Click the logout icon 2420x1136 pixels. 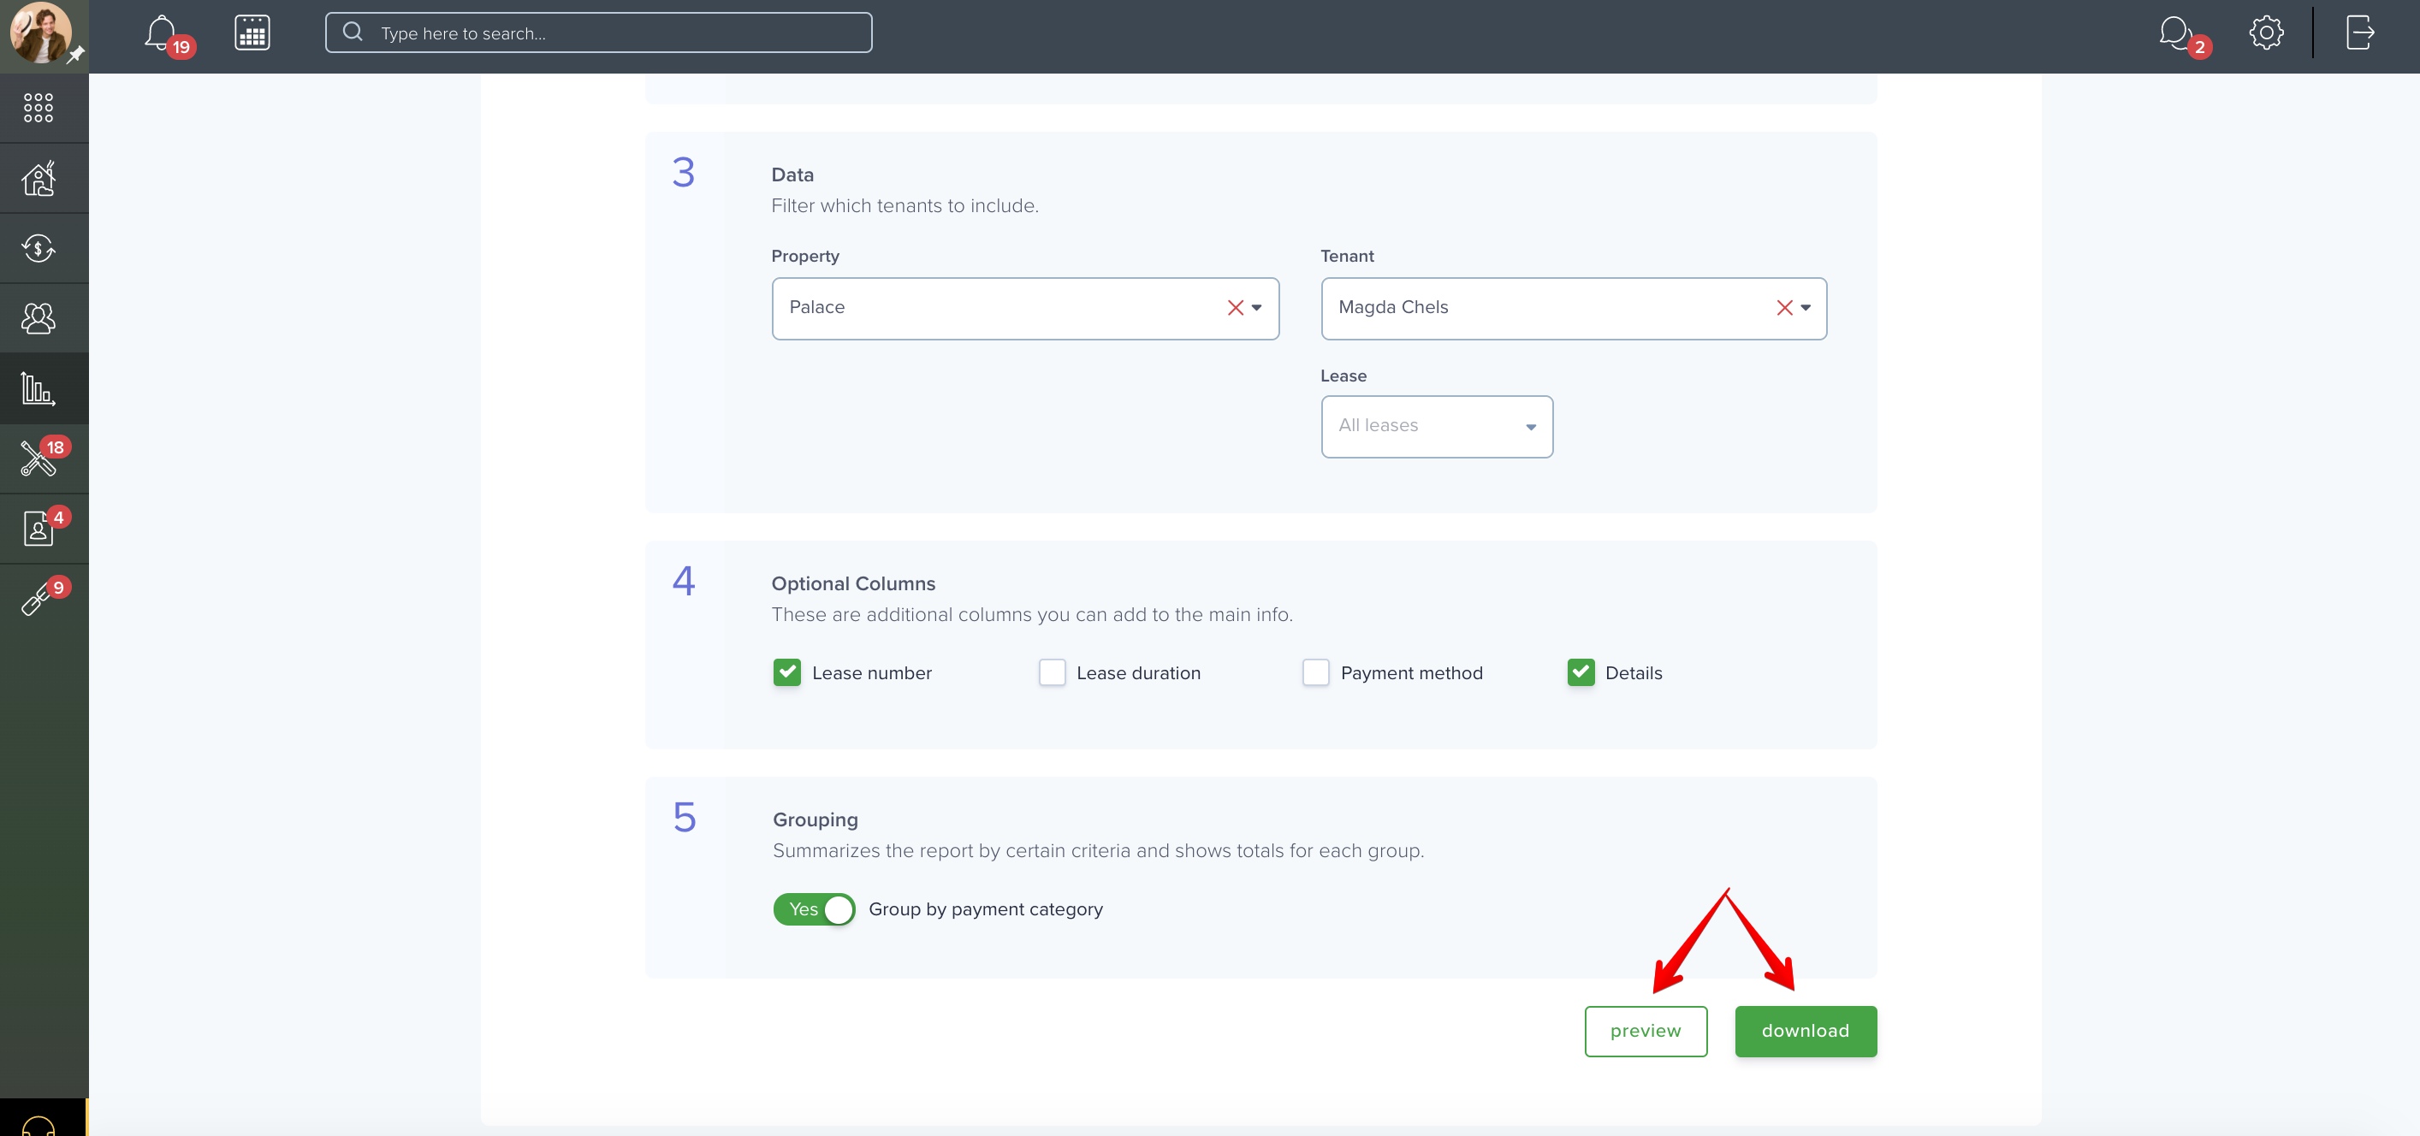2361,33
